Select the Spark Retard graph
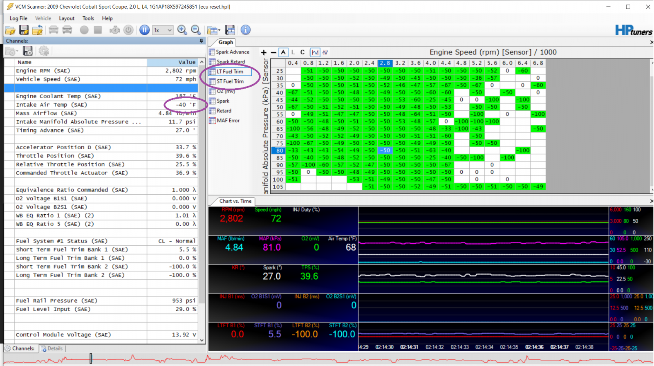The height and width of the screenshot is (366, 654). pos(227,62)
